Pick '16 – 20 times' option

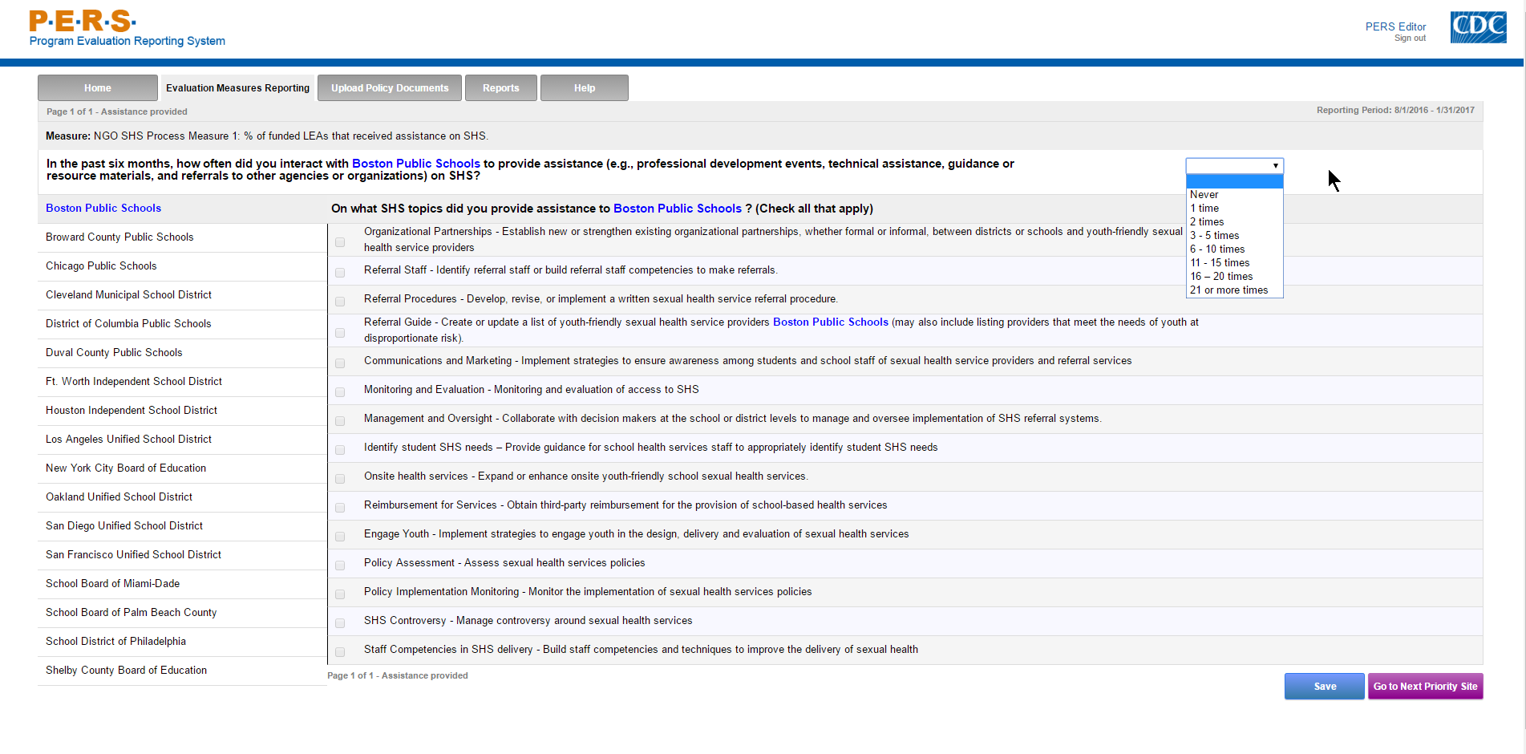pyautogui.click(x=1235, y=277)
